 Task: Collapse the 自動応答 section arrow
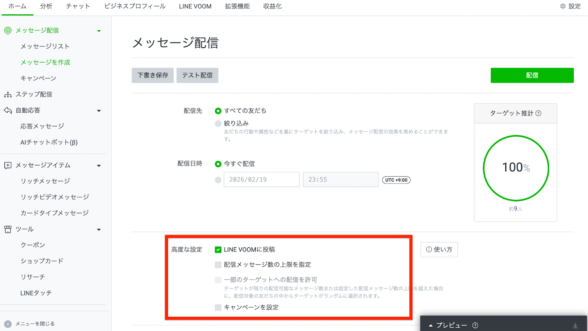click(99, 111)
